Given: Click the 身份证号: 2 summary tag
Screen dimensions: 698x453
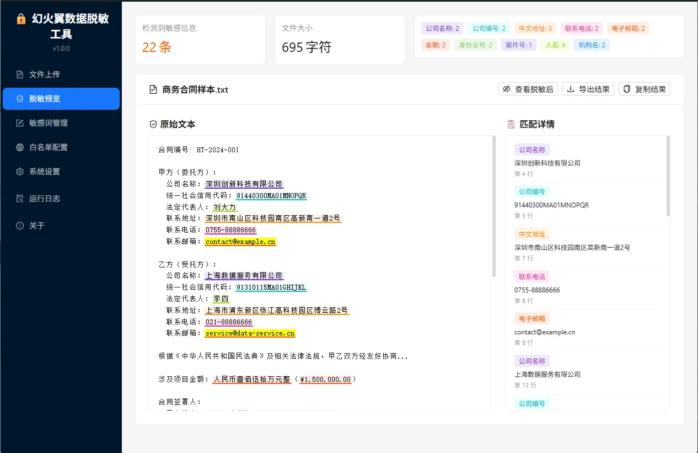Looking at the screenshot, I should 475,45.
